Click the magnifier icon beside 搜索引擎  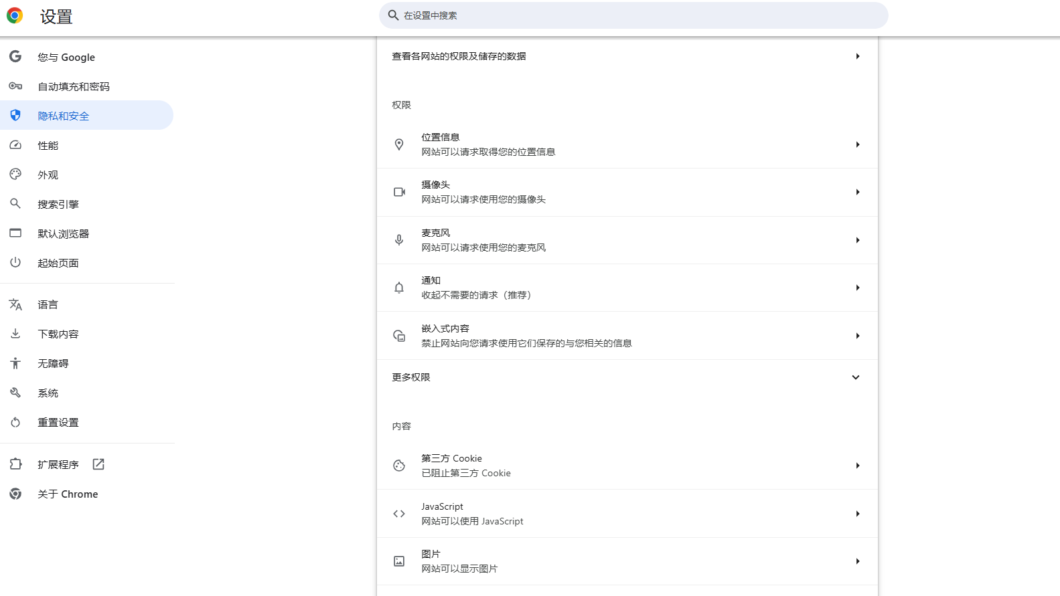[x=15, y=203]
